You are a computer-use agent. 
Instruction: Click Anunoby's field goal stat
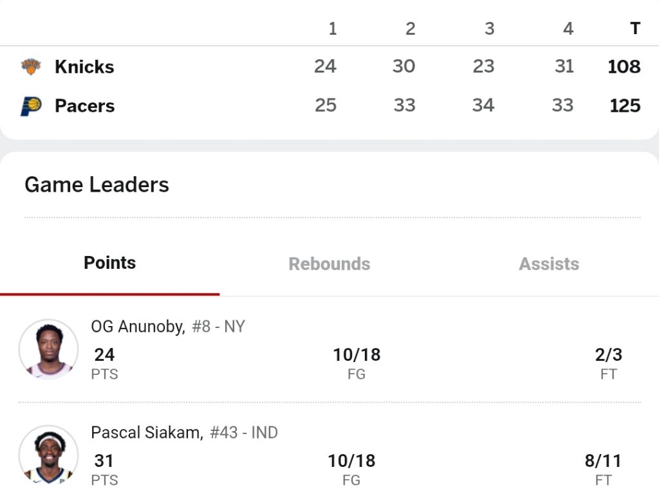click(x=357, y=355)
